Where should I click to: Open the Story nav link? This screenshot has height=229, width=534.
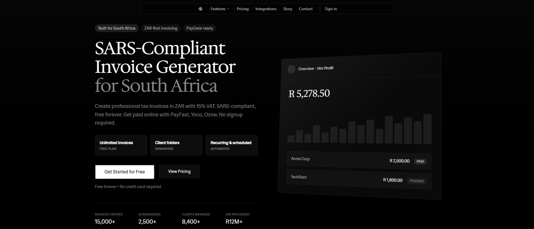point(287,9)
